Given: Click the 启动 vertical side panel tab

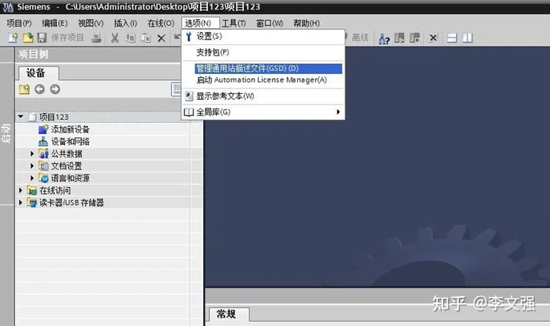Looking at the screenshot, I should [x=6, y=133].
